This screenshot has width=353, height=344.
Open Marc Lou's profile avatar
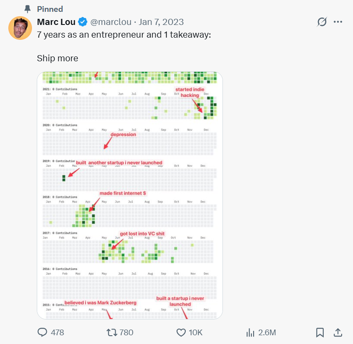coord(19,28)
